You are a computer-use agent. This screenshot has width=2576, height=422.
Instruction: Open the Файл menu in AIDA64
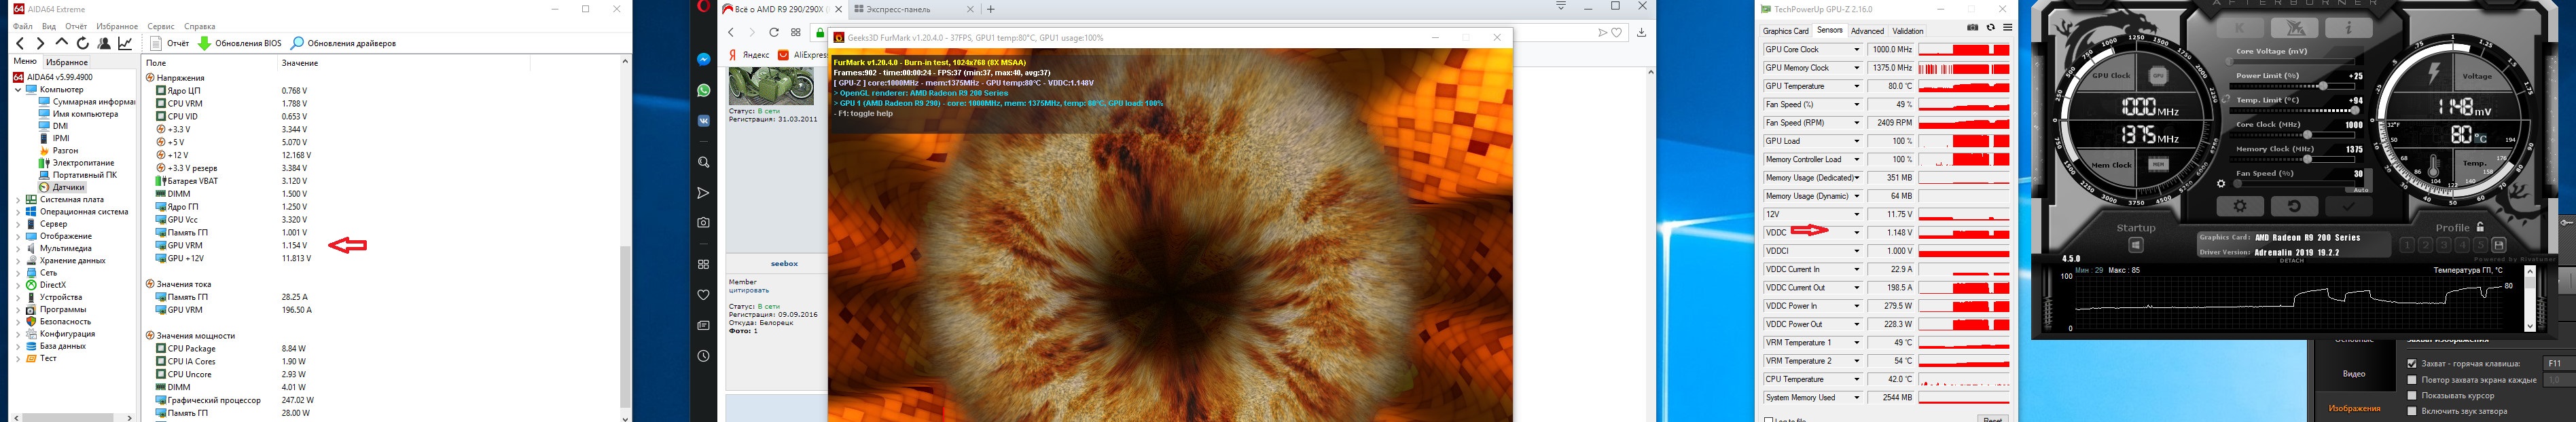[x=24, y=27]
